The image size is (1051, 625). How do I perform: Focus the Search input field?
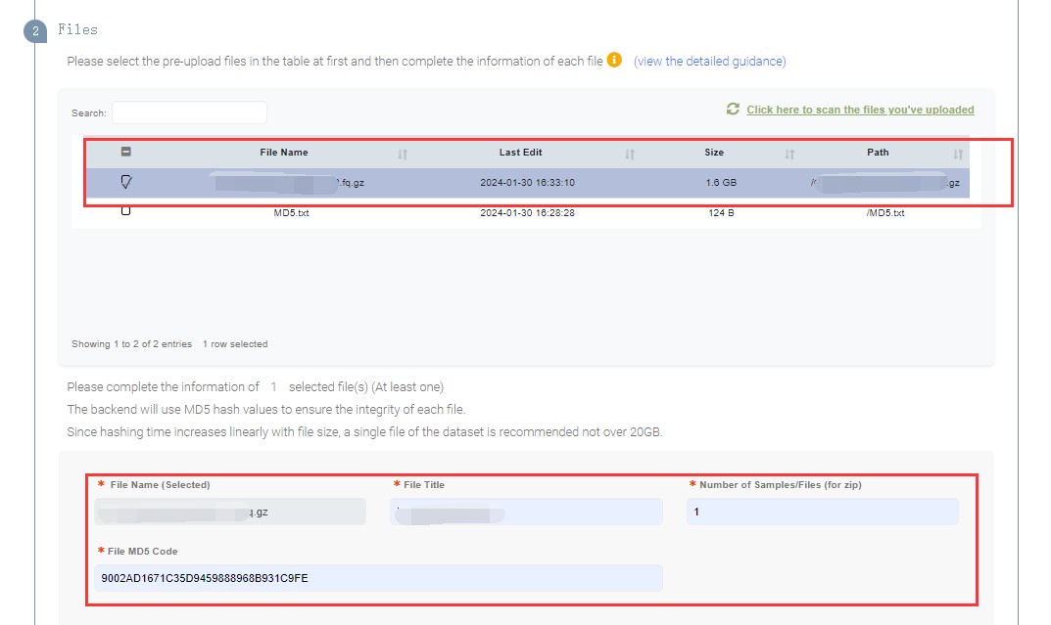point(189,112)
